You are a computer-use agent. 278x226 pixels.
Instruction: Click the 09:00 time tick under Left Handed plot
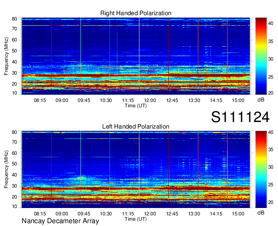coord(62,214)
